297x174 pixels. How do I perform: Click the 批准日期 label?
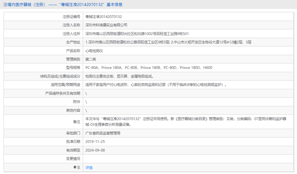73,142
